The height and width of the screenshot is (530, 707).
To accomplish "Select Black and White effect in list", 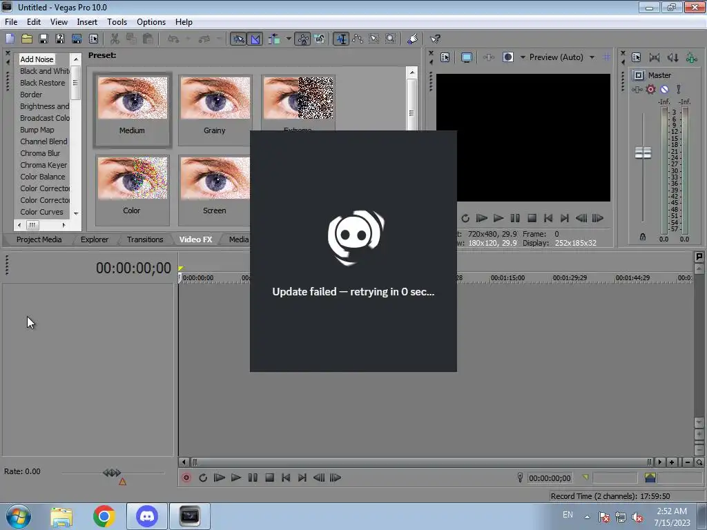I will (x=44, y=71).
